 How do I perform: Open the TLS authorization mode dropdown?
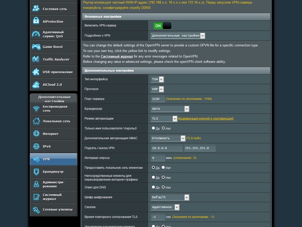(x=164, y=119)
